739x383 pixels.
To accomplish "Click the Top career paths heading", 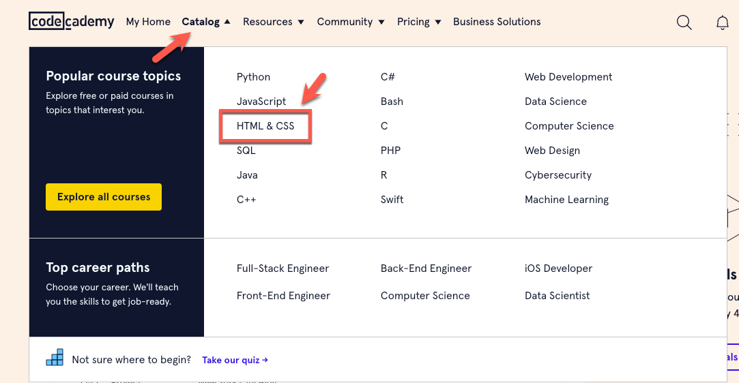I will click(98, 268).
